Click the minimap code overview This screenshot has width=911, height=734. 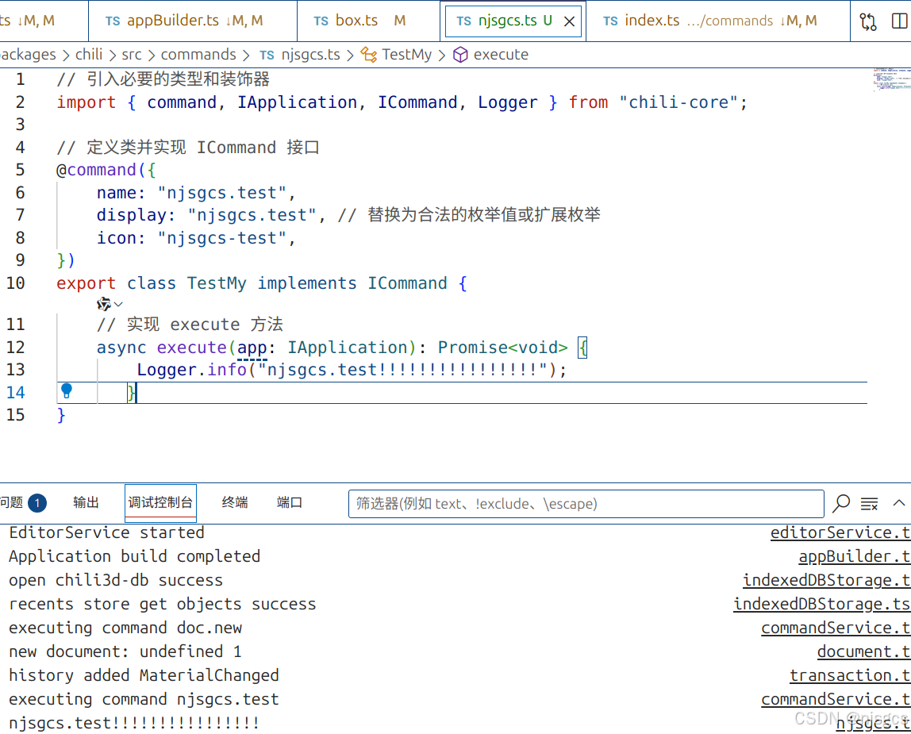(x=890, y=81)
